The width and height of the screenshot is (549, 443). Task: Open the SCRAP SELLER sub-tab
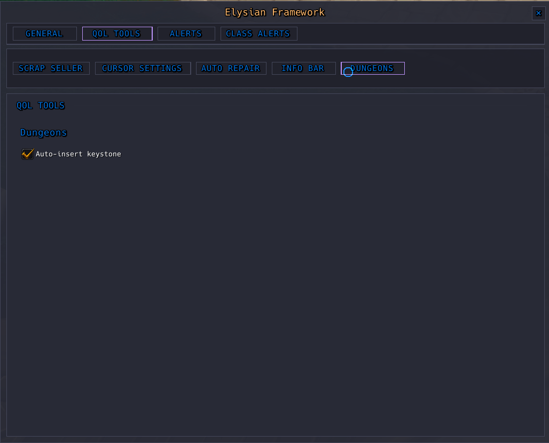click(51, 68)
